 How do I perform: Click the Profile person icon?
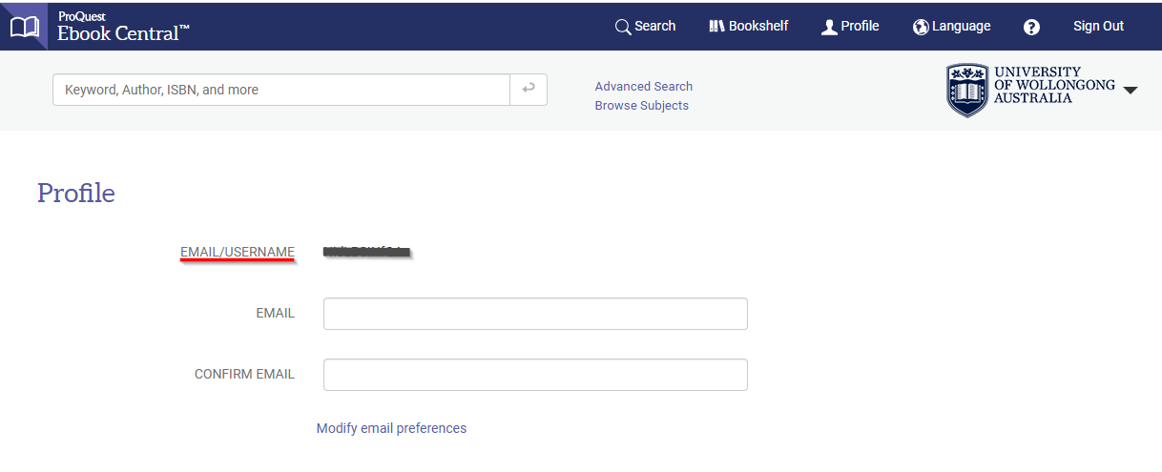(829, 27)
